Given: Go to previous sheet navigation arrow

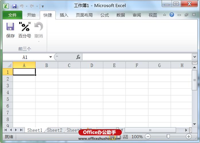Looking at the screenshot, I should coord(11,130).
